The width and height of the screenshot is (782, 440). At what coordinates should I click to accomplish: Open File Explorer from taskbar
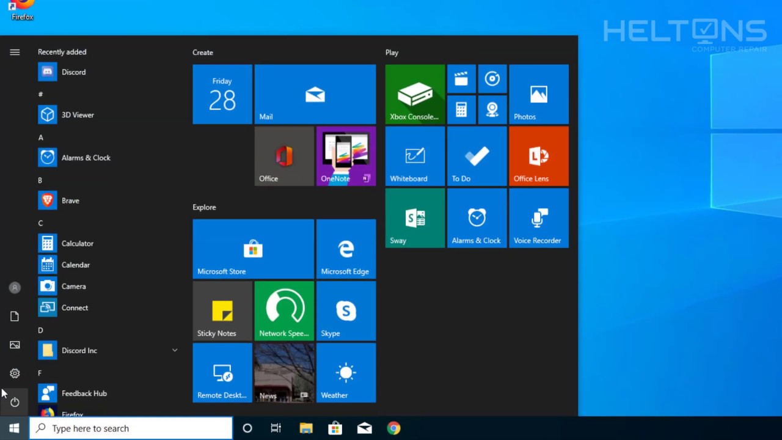(306, 428)
